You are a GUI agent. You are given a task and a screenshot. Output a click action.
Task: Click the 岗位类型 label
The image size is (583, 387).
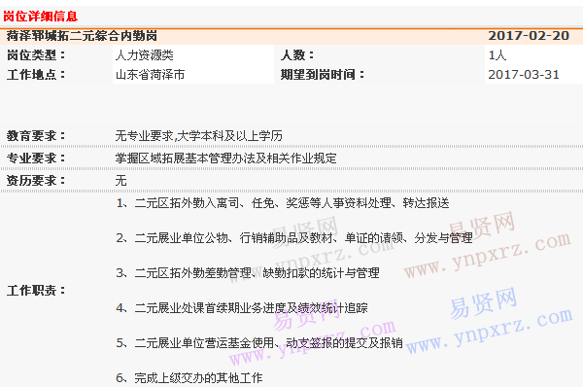tap(36, 55)
